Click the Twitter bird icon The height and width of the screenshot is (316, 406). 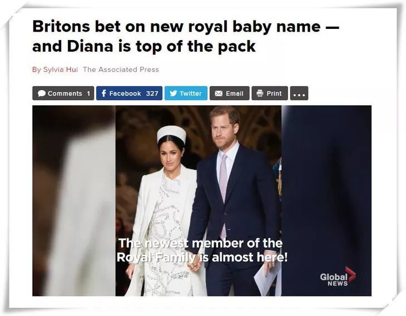pos(173,93)
